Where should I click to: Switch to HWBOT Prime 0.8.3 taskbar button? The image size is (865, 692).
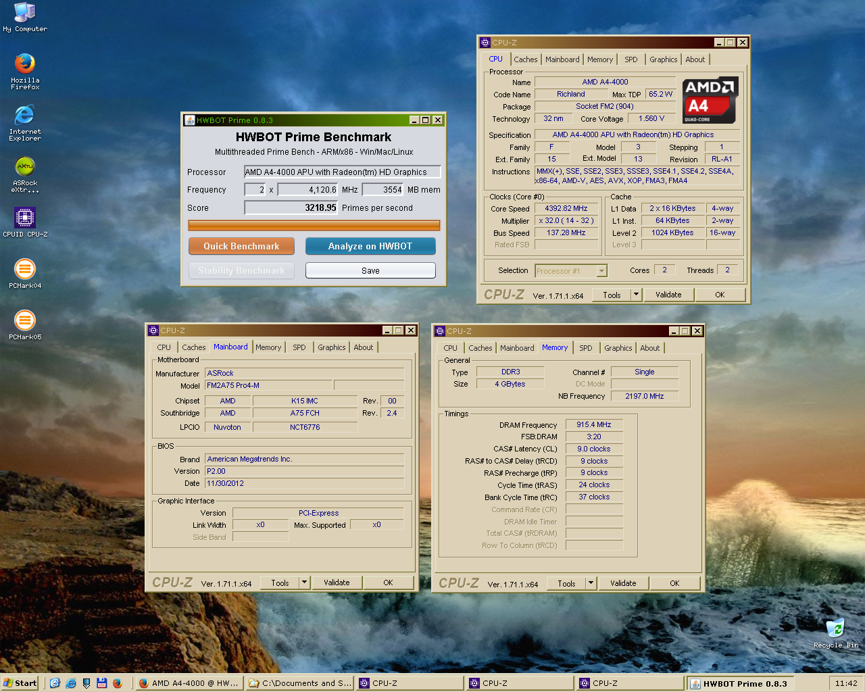click(739, 683)
